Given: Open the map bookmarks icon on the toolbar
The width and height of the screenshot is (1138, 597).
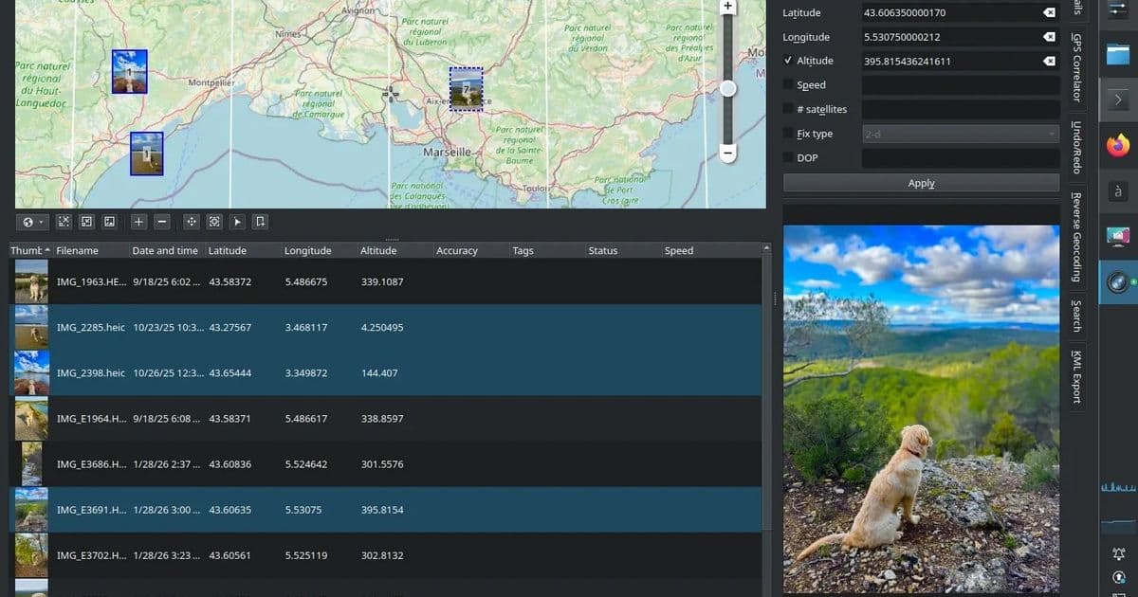Looking at the screenshot, I should pos(260,222).
